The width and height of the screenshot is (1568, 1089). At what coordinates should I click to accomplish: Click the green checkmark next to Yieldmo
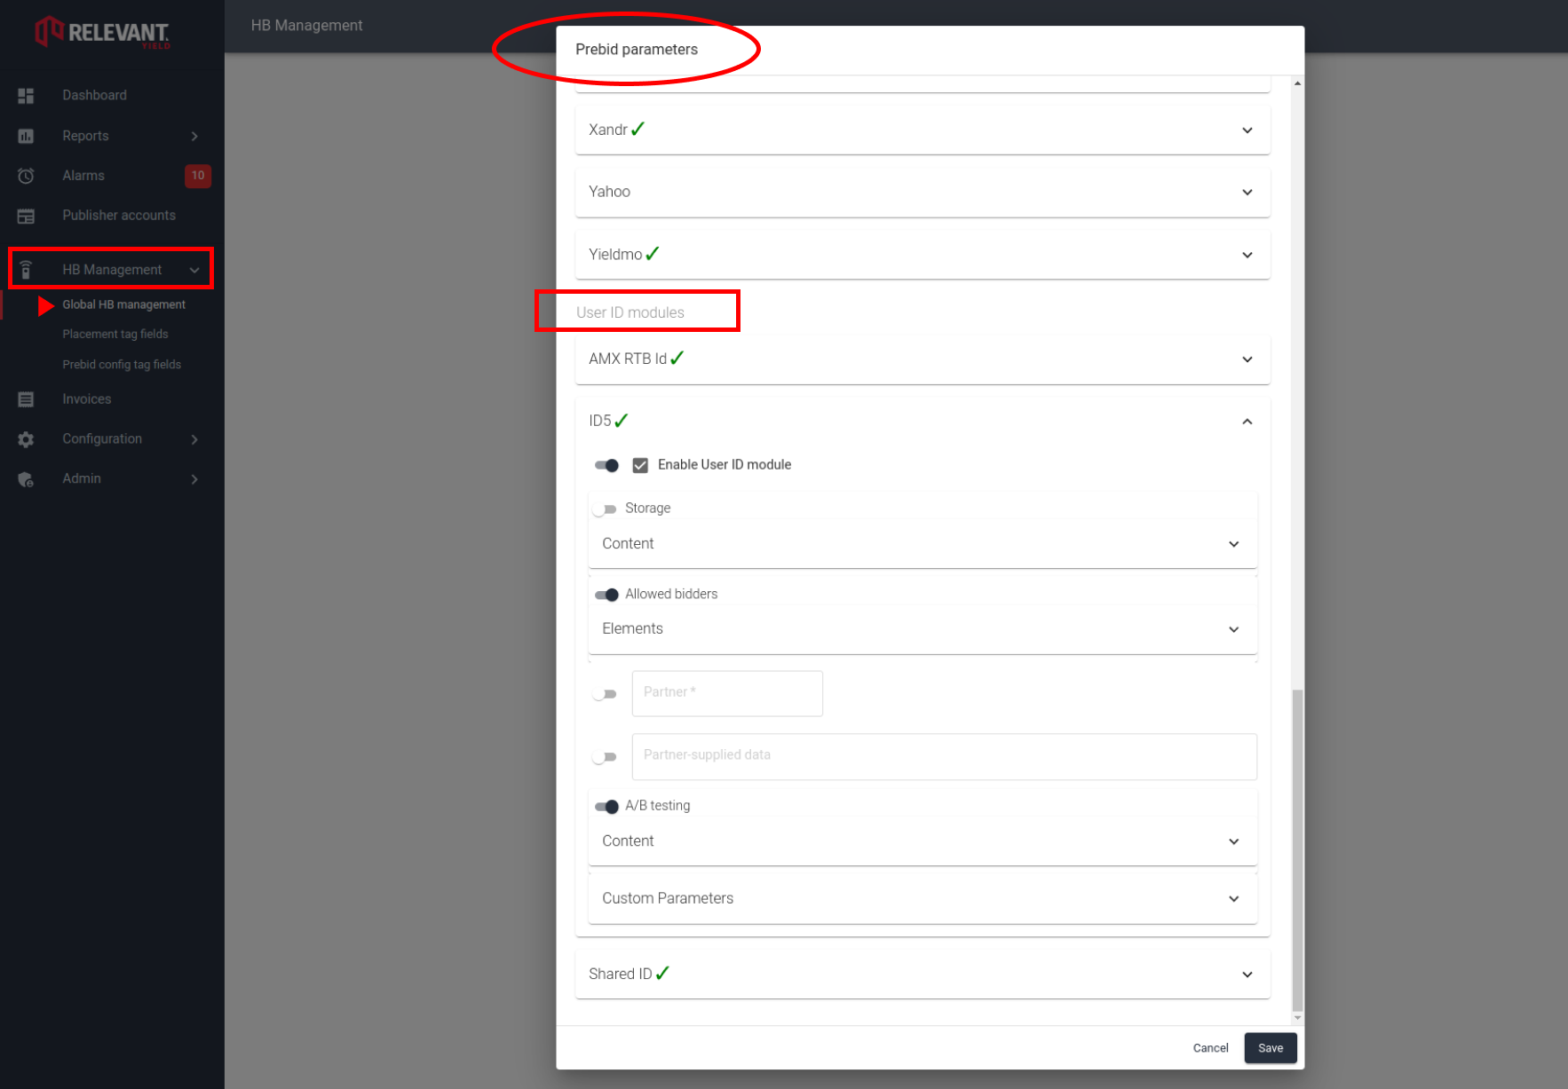click(x=653, y=254)
